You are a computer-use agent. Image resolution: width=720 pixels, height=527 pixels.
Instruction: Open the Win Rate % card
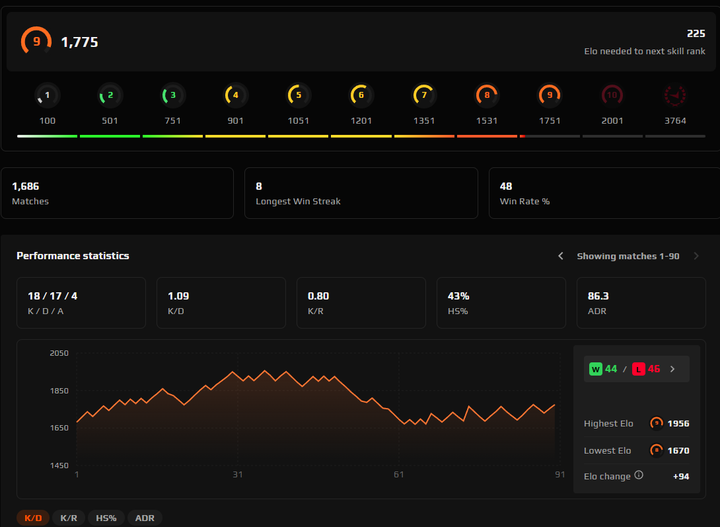[x=604, y=193]
